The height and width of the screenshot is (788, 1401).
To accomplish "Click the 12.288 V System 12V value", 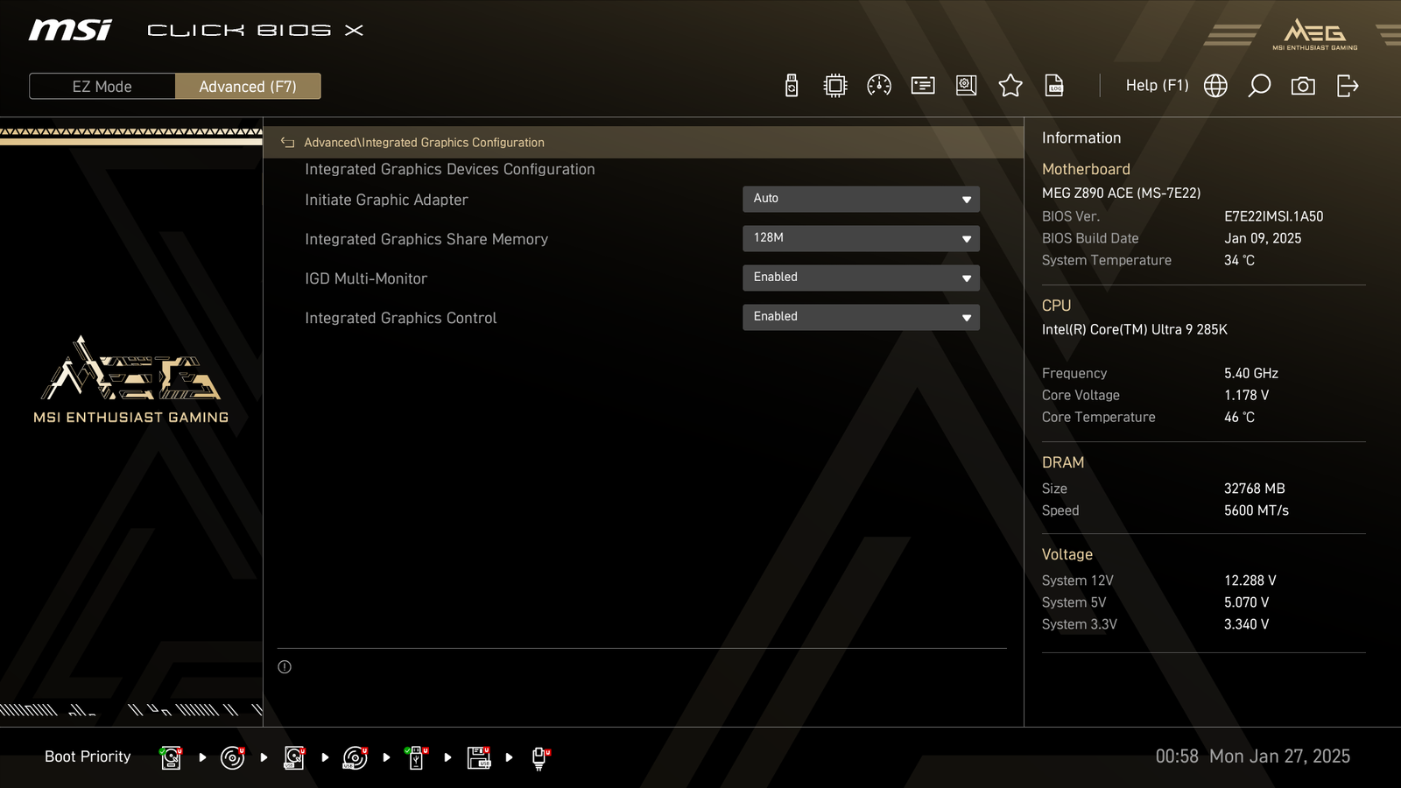I will [x=1250, y=580].
